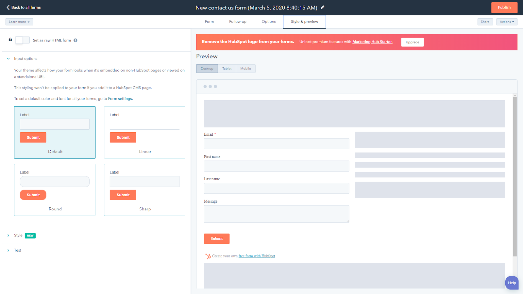
Task: Open the Learn more dropdown
Action: [x=19, y=22]
